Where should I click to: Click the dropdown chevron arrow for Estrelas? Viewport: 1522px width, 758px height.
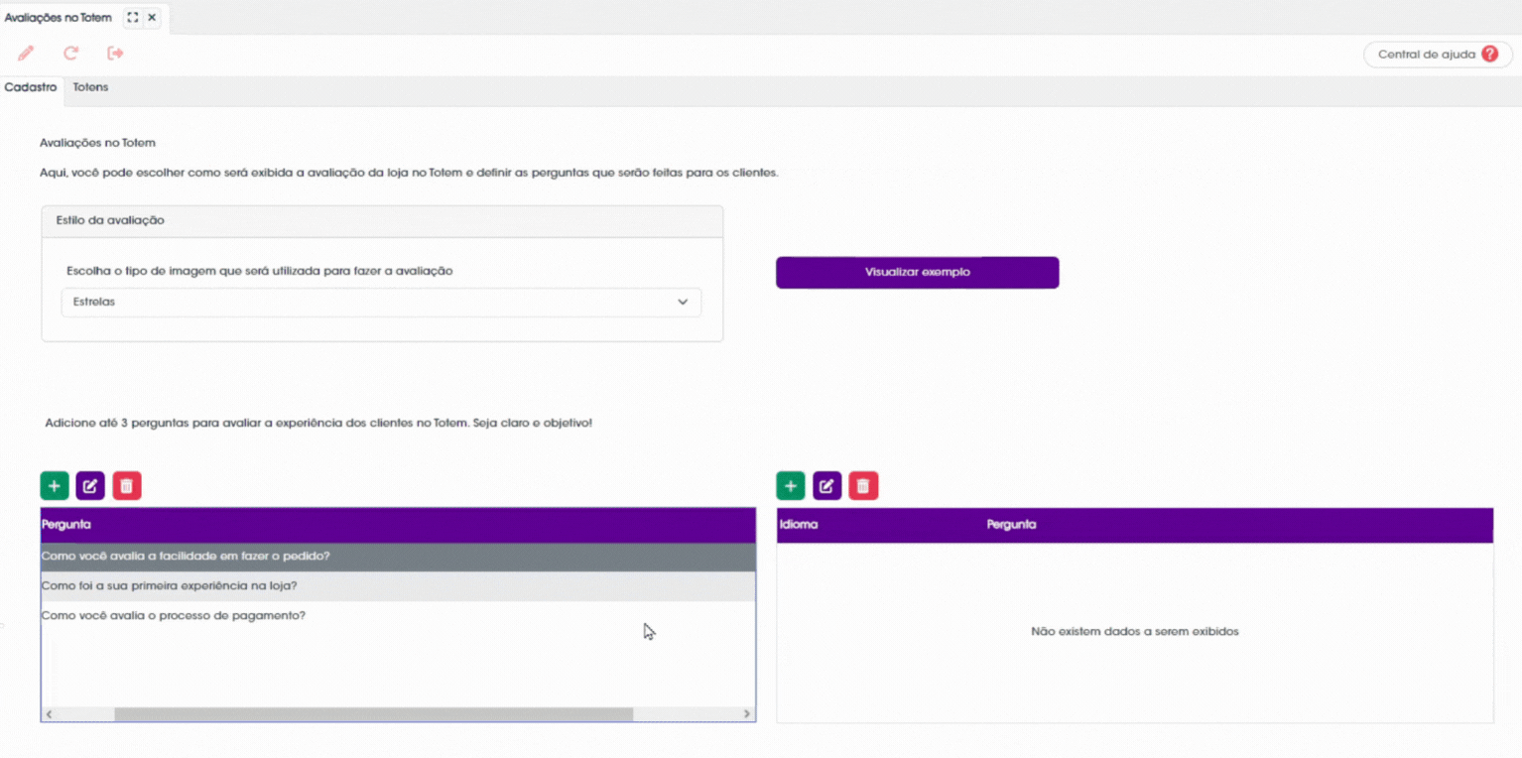pos(683,302)
